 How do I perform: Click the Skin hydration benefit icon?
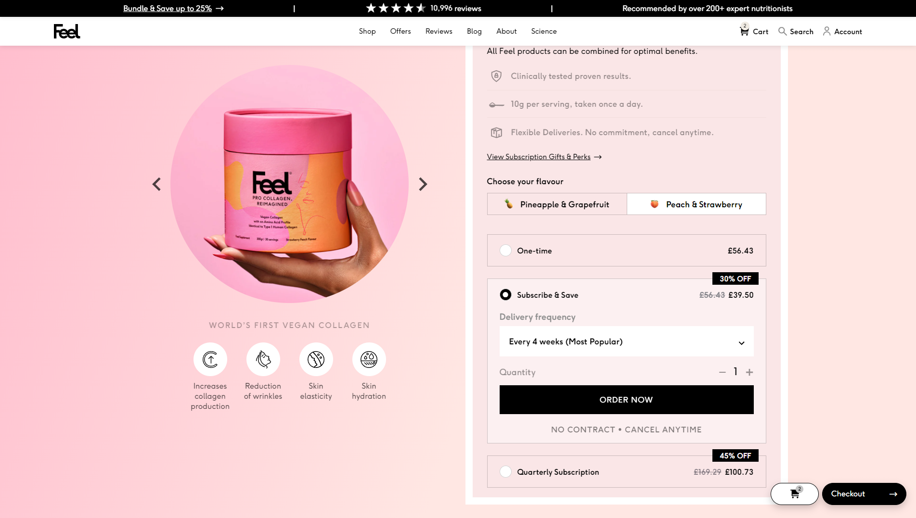pos(369,359)
